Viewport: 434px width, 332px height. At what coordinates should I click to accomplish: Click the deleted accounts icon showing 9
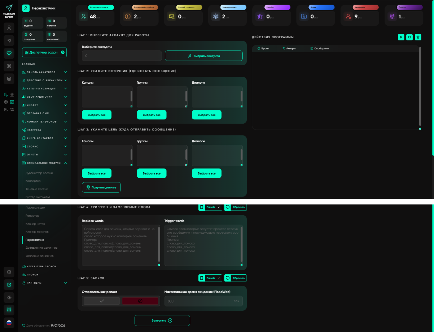(x=348, y=16)
